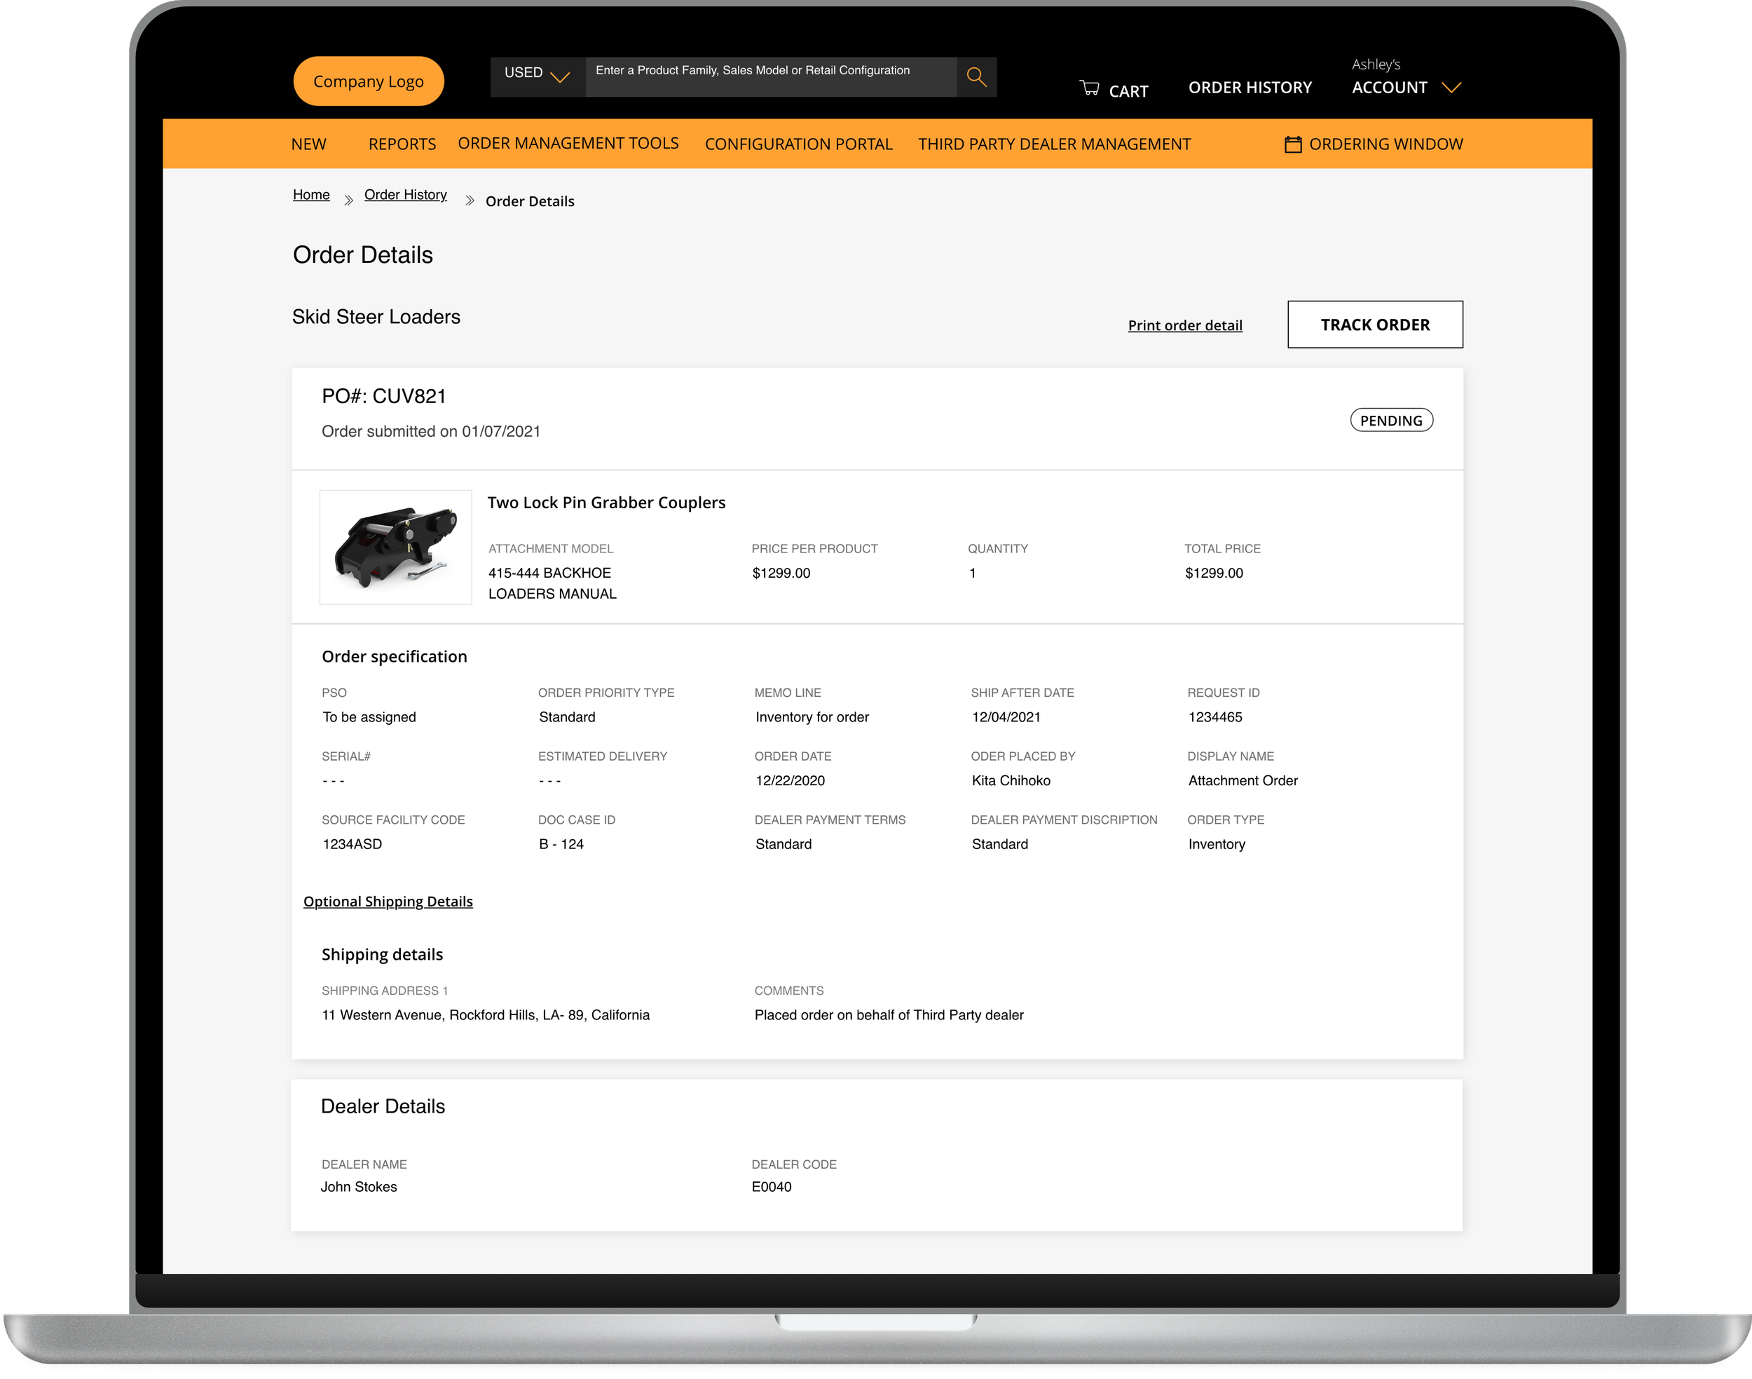The height and width of the screenshot is (1379, 1752).
Task: Click the search magnifier icon
Action: [x=976, y=76]
